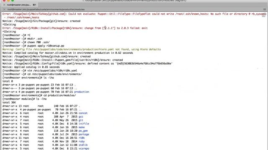Viewport: 268px width, 150px height.
Task: Click the 'r10k' directory name in listing
Action: click(x=82, y=138)
